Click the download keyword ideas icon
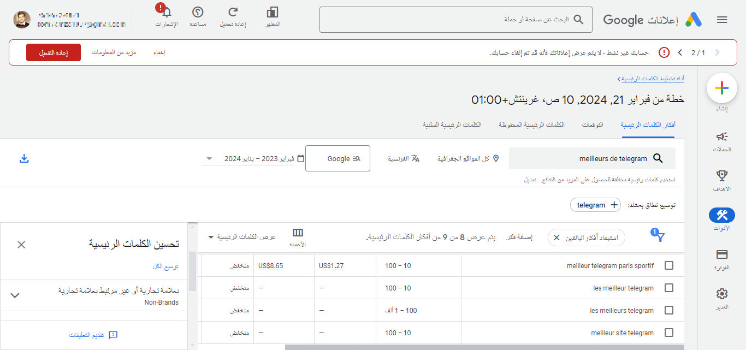Screen dimensions: 746x350 coord(23,158)
